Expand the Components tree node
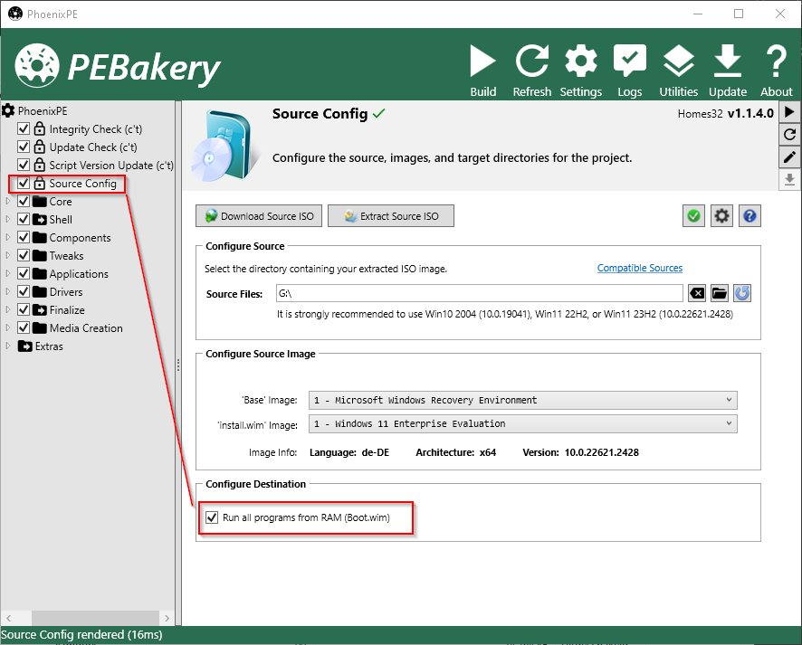 [7, 238]
